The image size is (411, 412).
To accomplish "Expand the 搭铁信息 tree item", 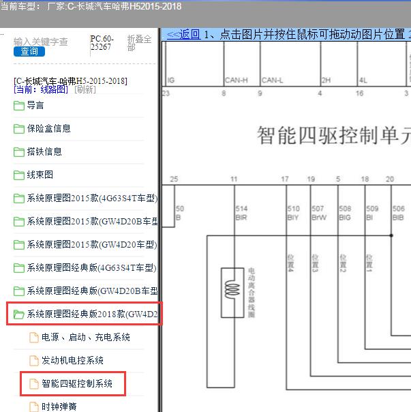I will coord(44,151).
